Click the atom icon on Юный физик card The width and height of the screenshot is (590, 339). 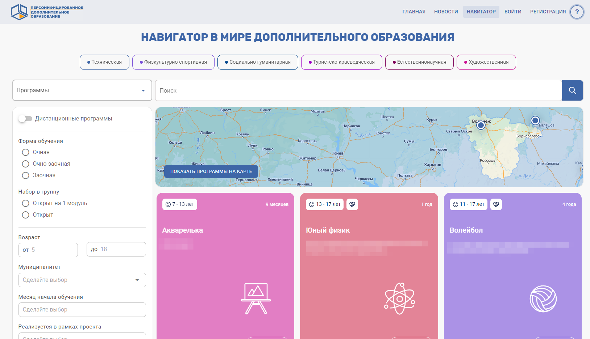tap(399, 299)
